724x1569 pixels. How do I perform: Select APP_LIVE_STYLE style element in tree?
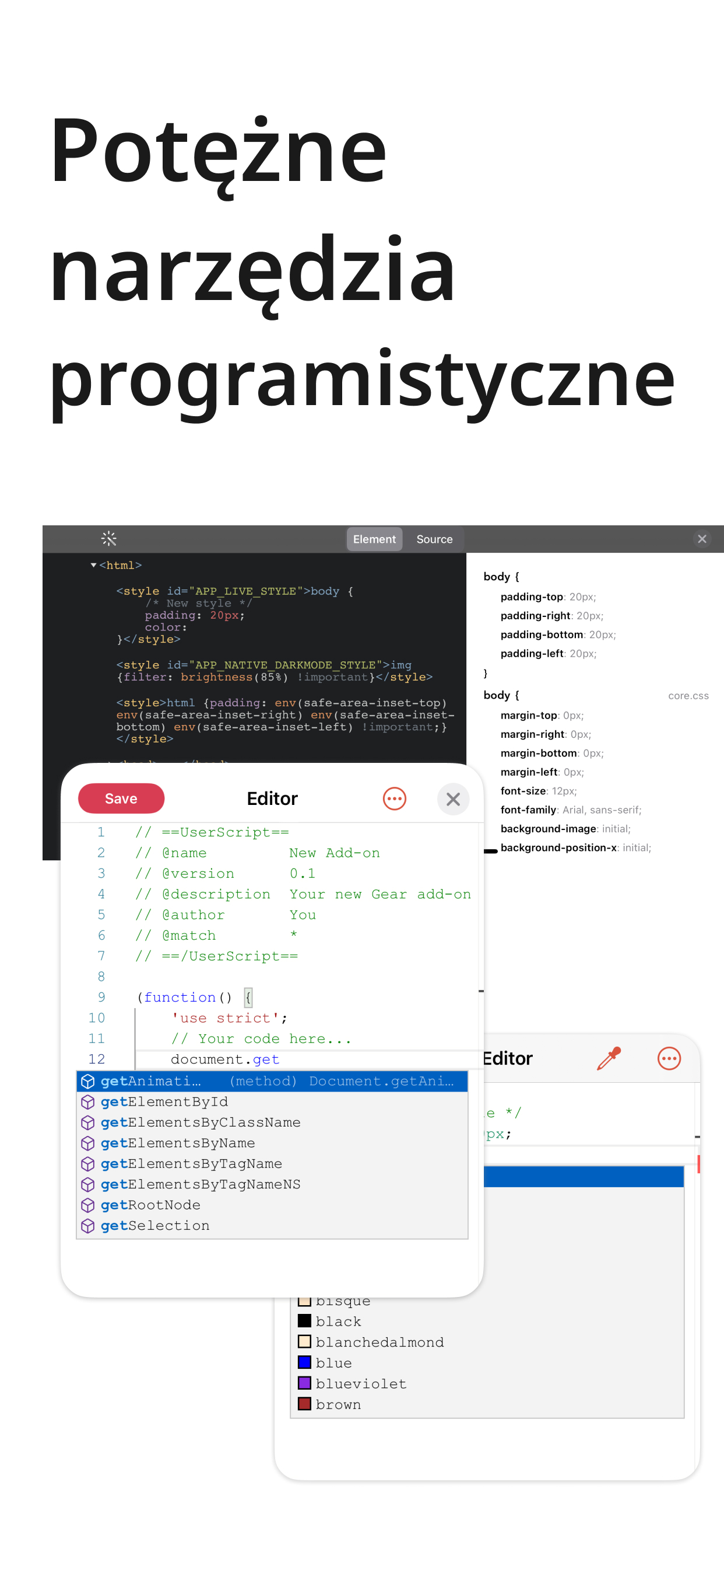tap(234, 591)
